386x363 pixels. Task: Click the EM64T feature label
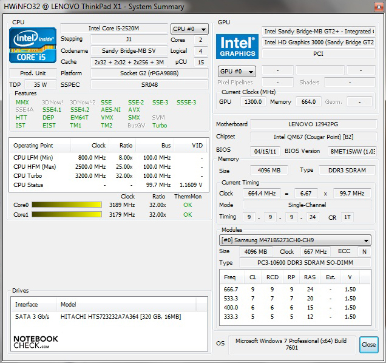click(x=80, y=118)
